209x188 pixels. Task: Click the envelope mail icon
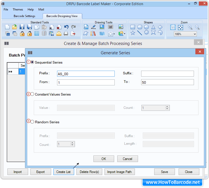pos(59,33)
